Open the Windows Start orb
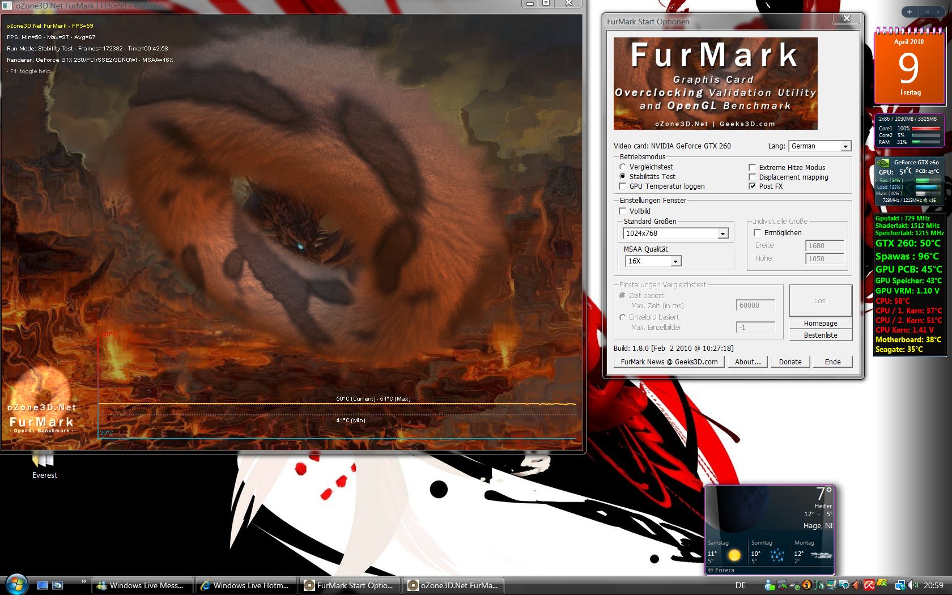The height and width of the screenshot is (595, 952). (16, 585)
